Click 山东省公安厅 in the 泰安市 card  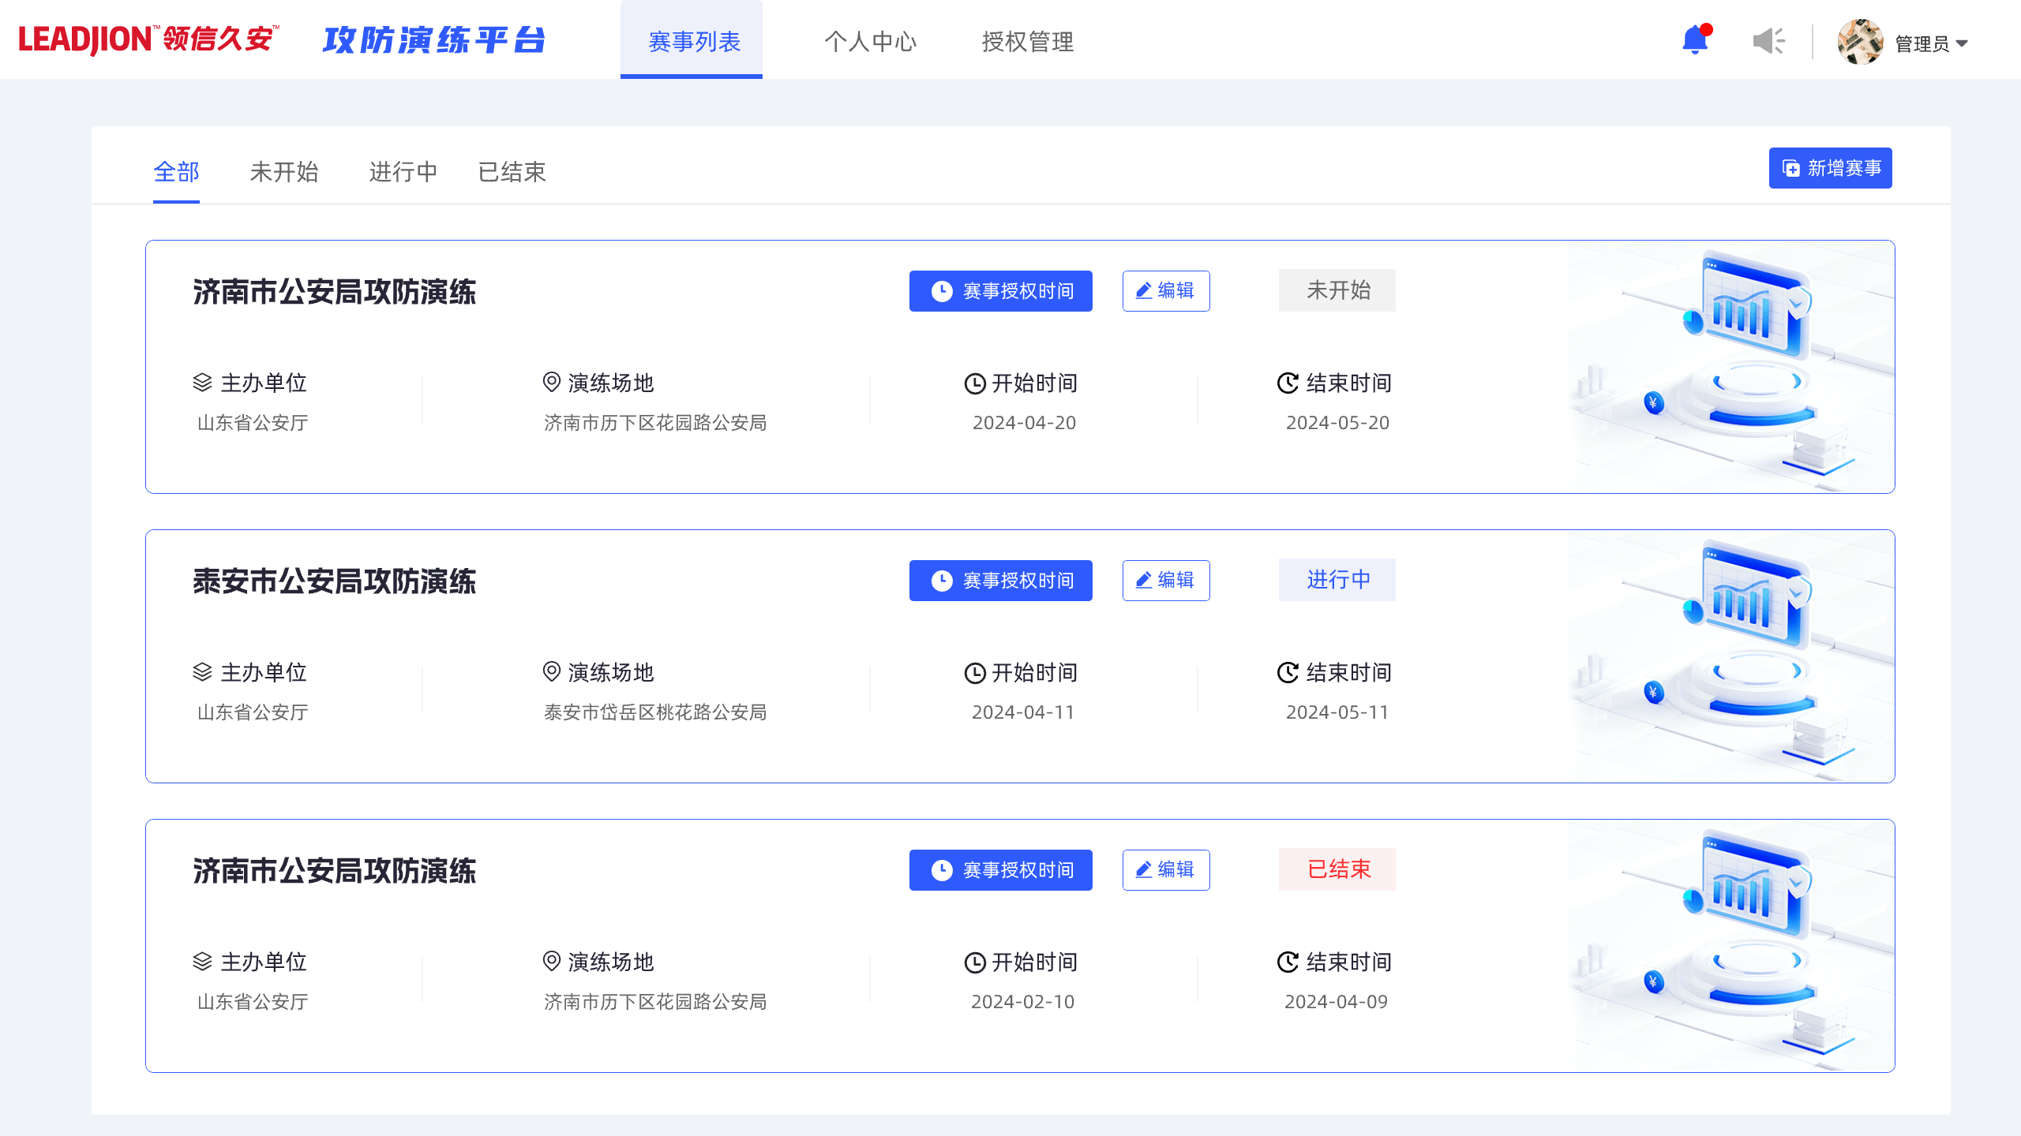pos(253,712)
